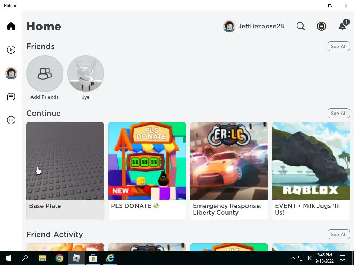Restore down the Roblox window

330,6
